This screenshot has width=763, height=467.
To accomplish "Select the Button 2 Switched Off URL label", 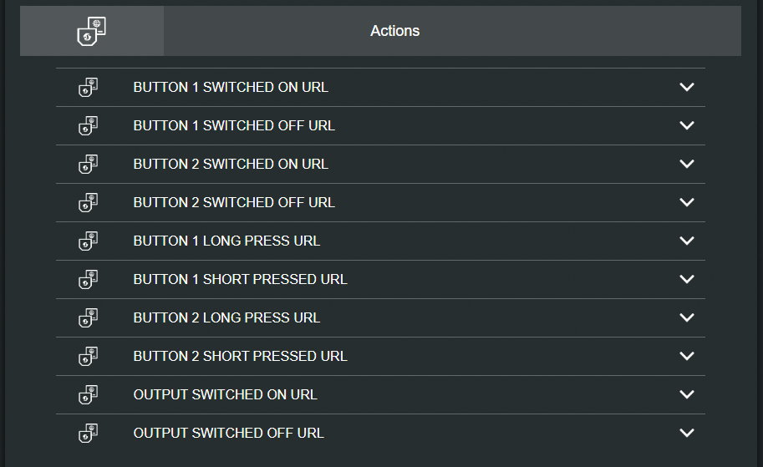I will pos(234,202).
